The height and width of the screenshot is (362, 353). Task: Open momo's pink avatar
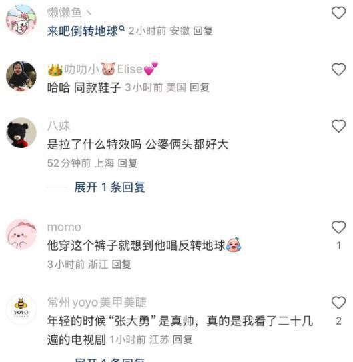[x=21, y=234]
